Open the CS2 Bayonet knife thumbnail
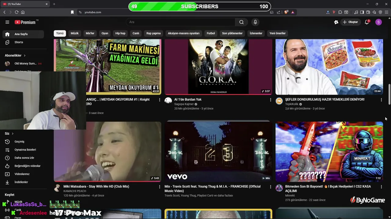 (x=329, y=151)
